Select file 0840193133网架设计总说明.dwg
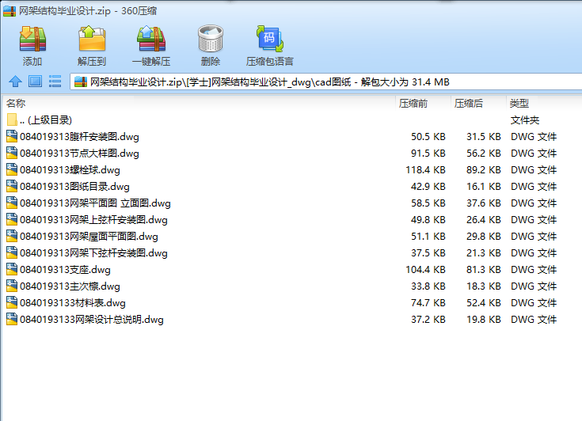This screenshot has width=582, height=421. point(292,320)
